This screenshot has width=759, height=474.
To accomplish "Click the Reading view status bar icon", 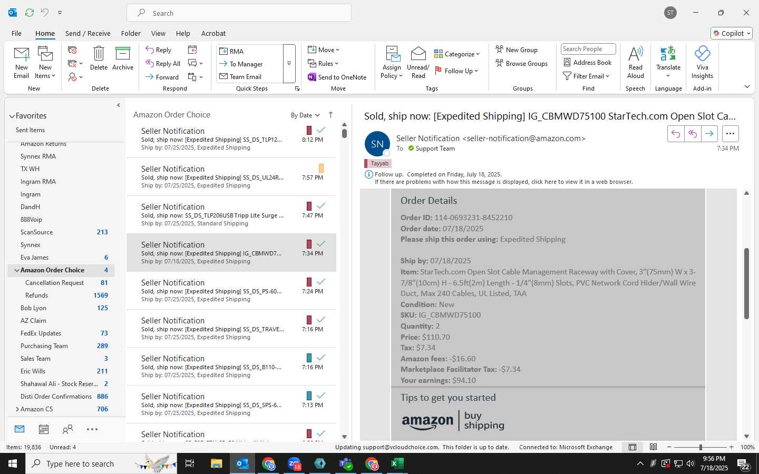I will [653, 447].
